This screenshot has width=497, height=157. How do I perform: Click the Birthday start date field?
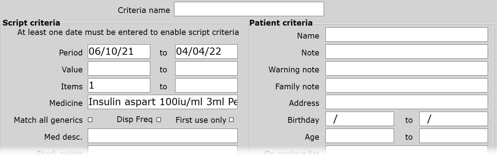pos(359,119)
